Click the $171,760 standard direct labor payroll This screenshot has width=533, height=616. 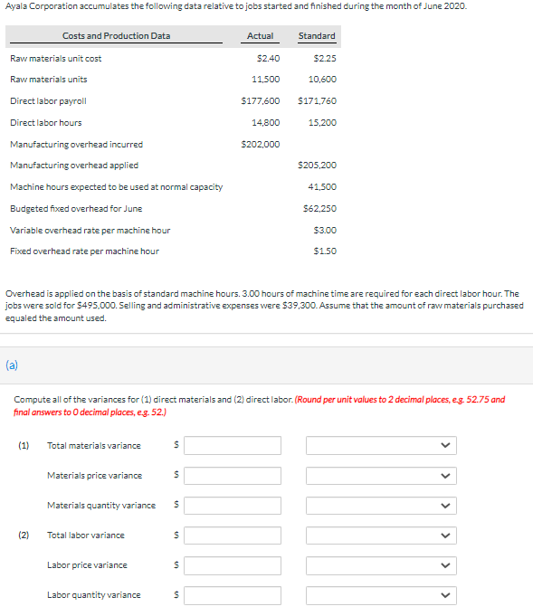[318, 101]
